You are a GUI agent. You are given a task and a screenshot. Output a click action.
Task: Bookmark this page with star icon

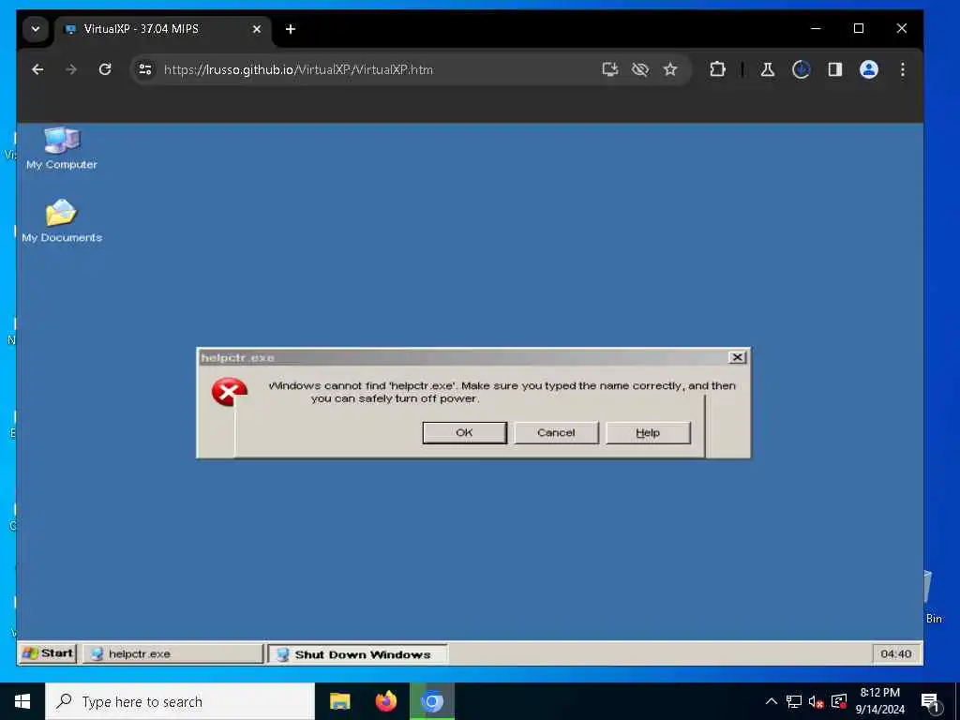[670, 69]
